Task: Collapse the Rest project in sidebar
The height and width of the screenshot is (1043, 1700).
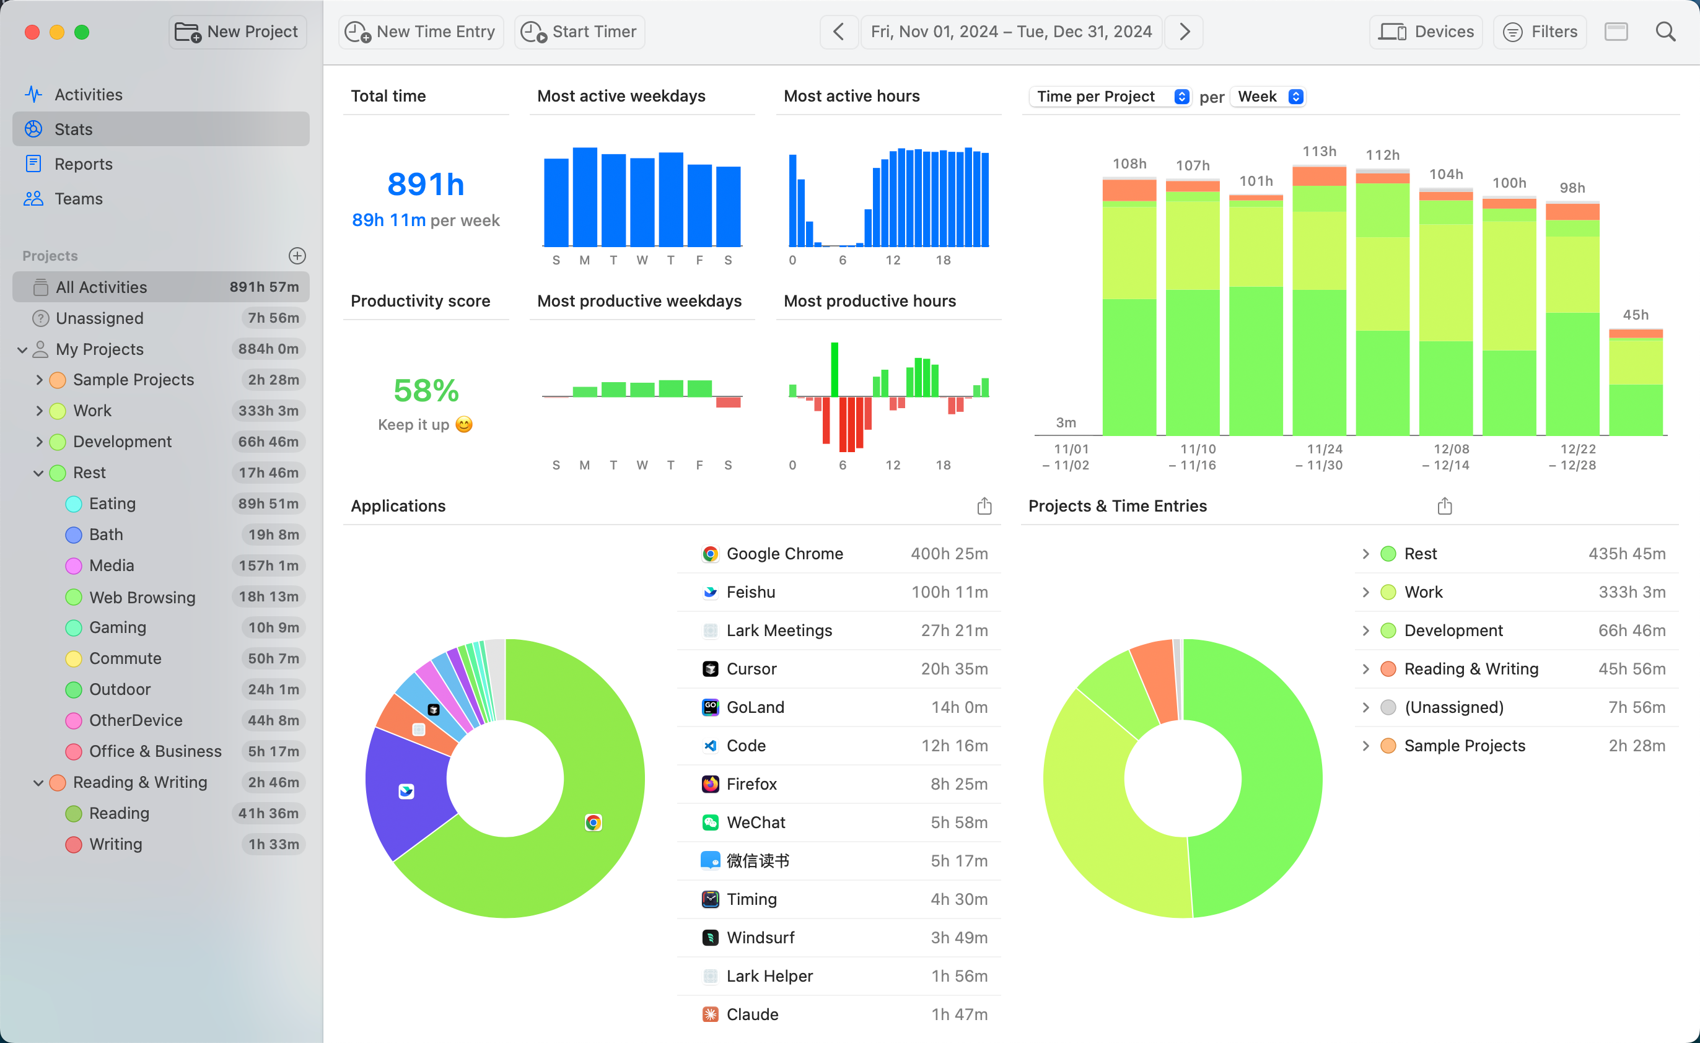Action: 38,473
